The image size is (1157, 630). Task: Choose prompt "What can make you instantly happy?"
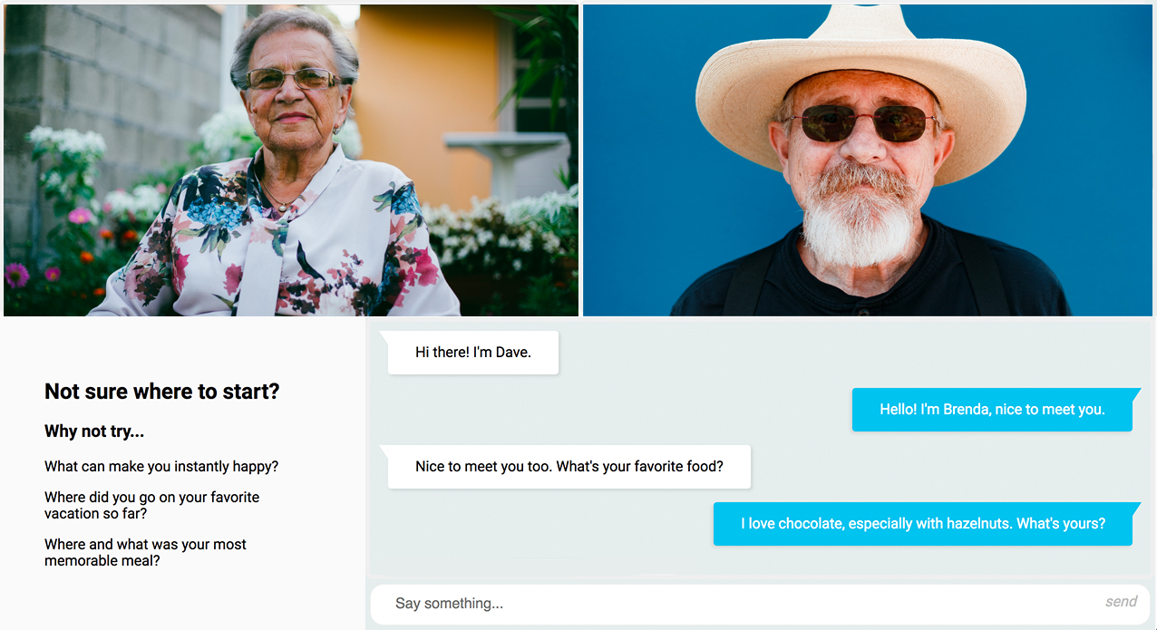tap(161, 467)
